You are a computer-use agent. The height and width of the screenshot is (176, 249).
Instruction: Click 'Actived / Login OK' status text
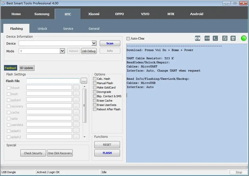(x=48, y=172)
